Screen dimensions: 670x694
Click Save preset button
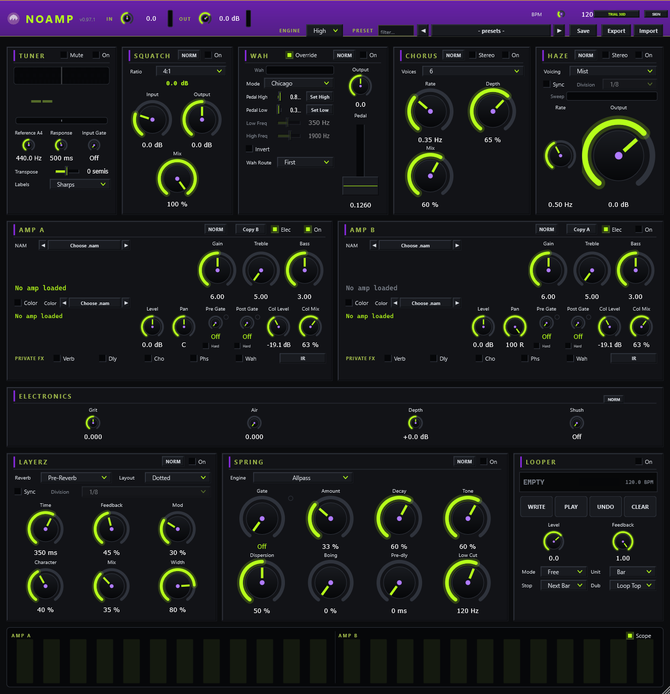click(x=583, y=31)
